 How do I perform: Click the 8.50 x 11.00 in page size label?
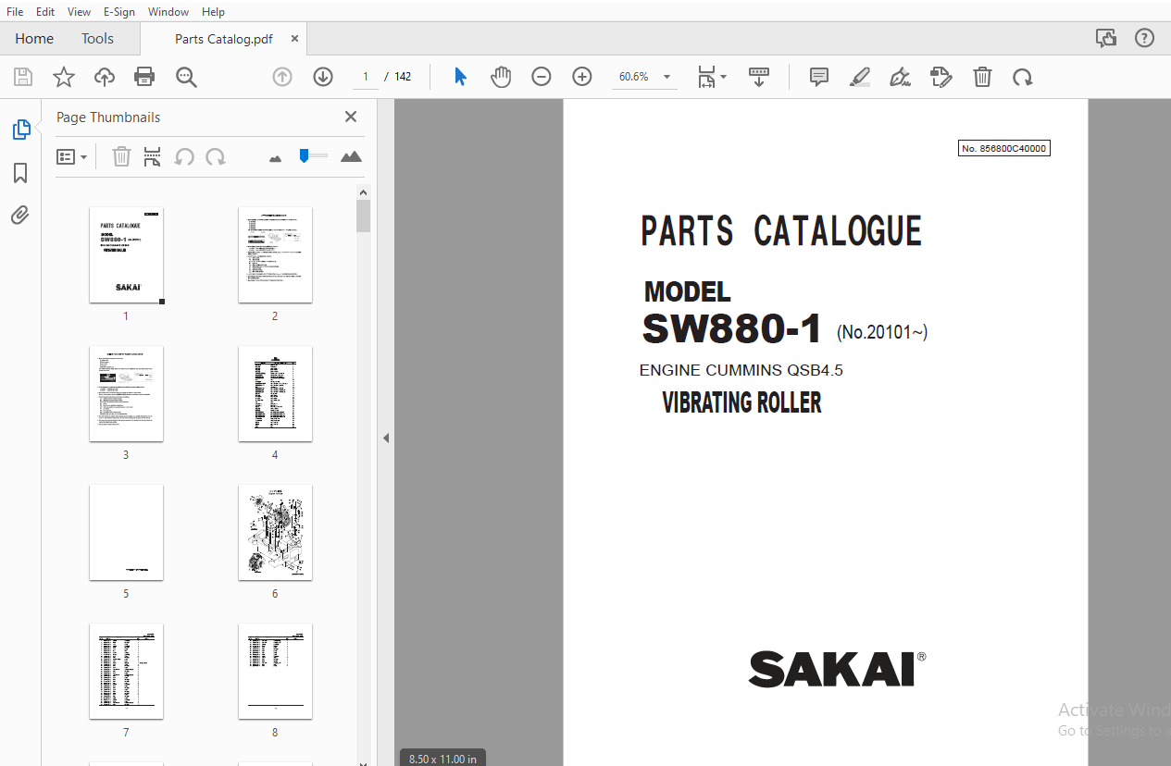click(x=442, y=759)
